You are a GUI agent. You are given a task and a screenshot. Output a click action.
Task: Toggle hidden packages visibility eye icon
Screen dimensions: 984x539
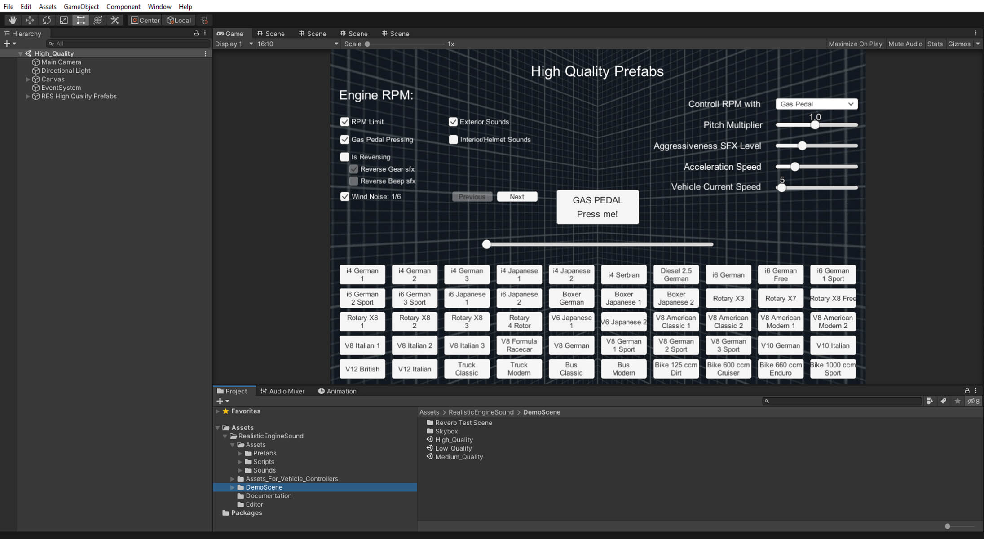pyautogui.click(x=973, y=401)
